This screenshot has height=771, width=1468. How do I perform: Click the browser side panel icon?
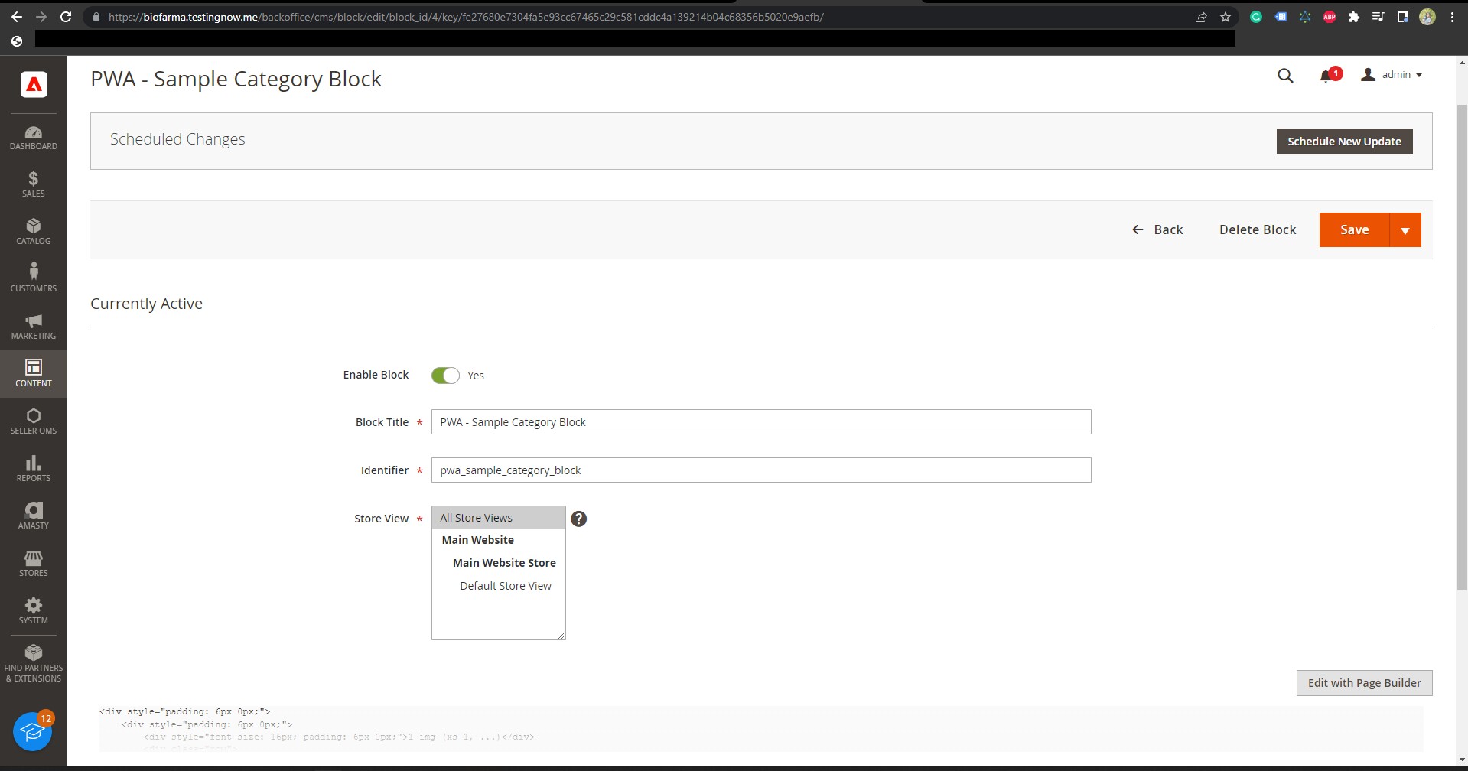pos(1403,17)
